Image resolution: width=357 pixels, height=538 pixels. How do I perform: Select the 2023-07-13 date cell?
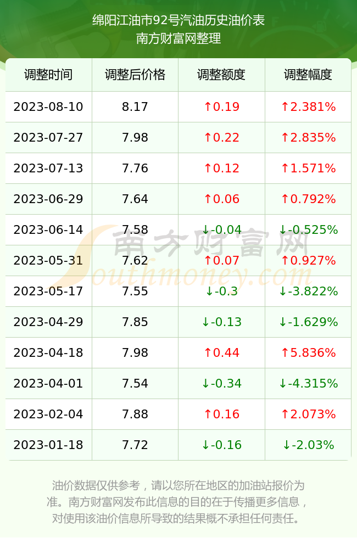coord(48,168)
